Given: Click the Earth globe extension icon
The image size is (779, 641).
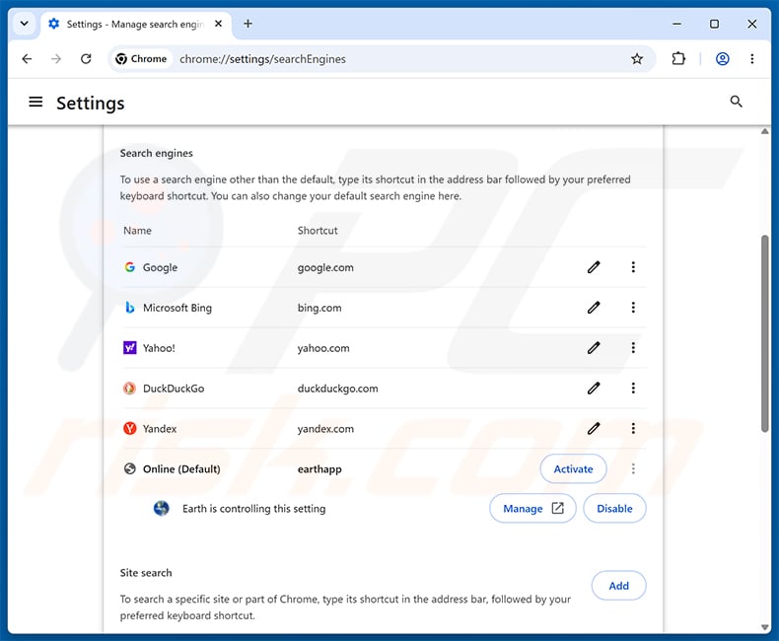Looking at the screenshot, I should click(162, 508).
